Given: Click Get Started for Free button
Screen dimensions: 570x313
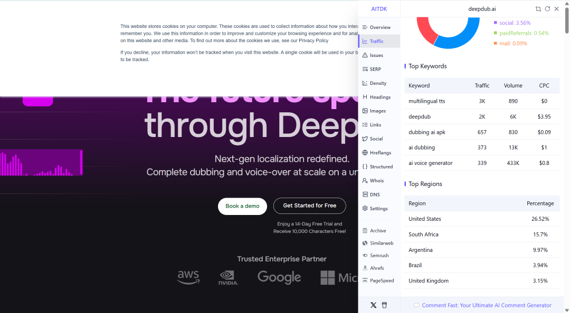Looking at the screenshot, I should tap(310, 206).
